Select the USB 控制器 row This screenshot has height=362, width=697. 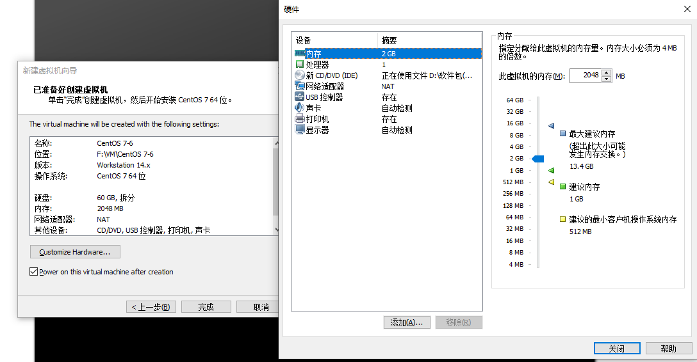click(388, 97)
